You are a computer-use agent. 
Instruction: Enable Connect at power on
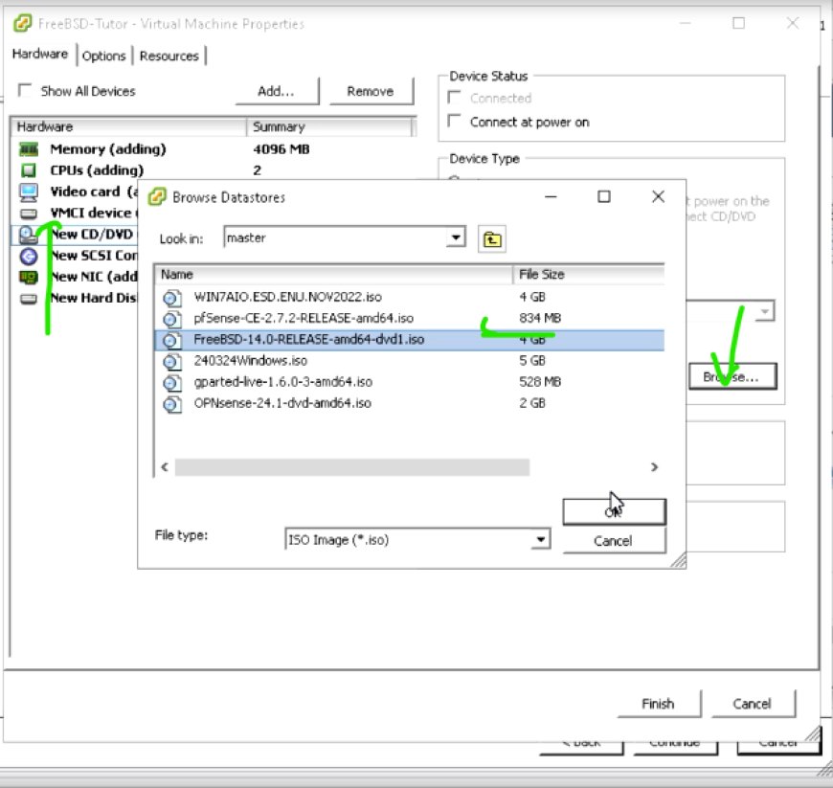click(454, 122)
